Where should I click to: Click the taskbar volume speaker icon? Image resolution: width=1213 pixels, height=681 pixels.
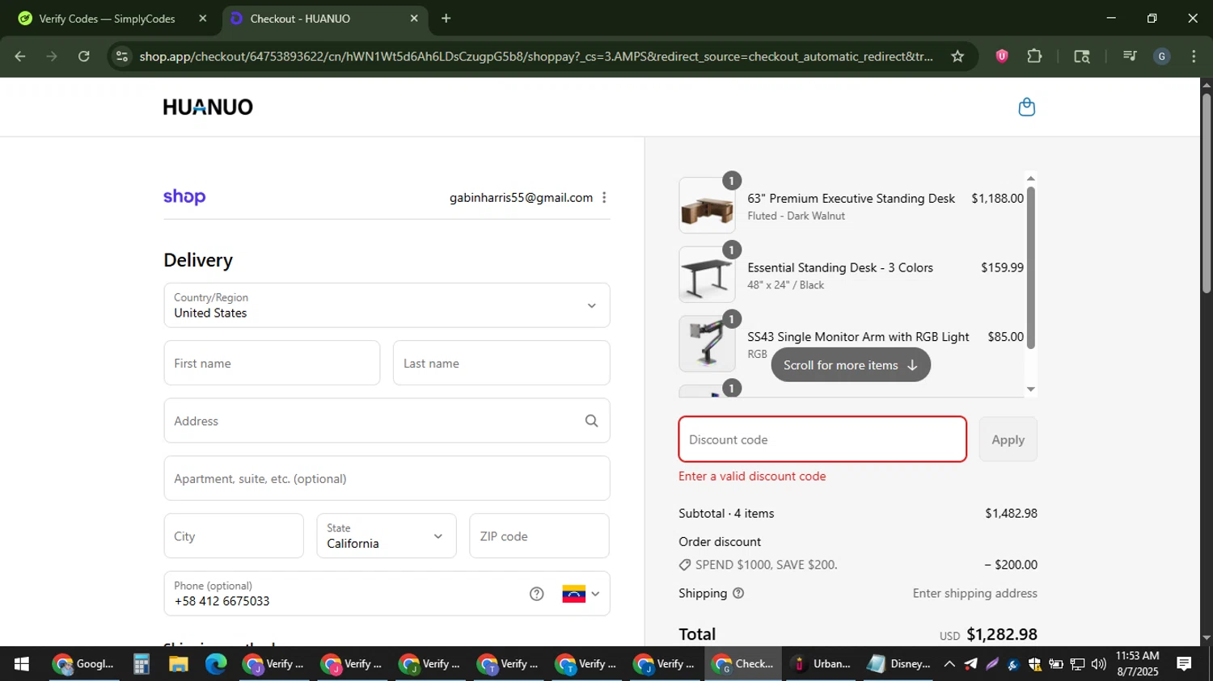[1098, 664]
